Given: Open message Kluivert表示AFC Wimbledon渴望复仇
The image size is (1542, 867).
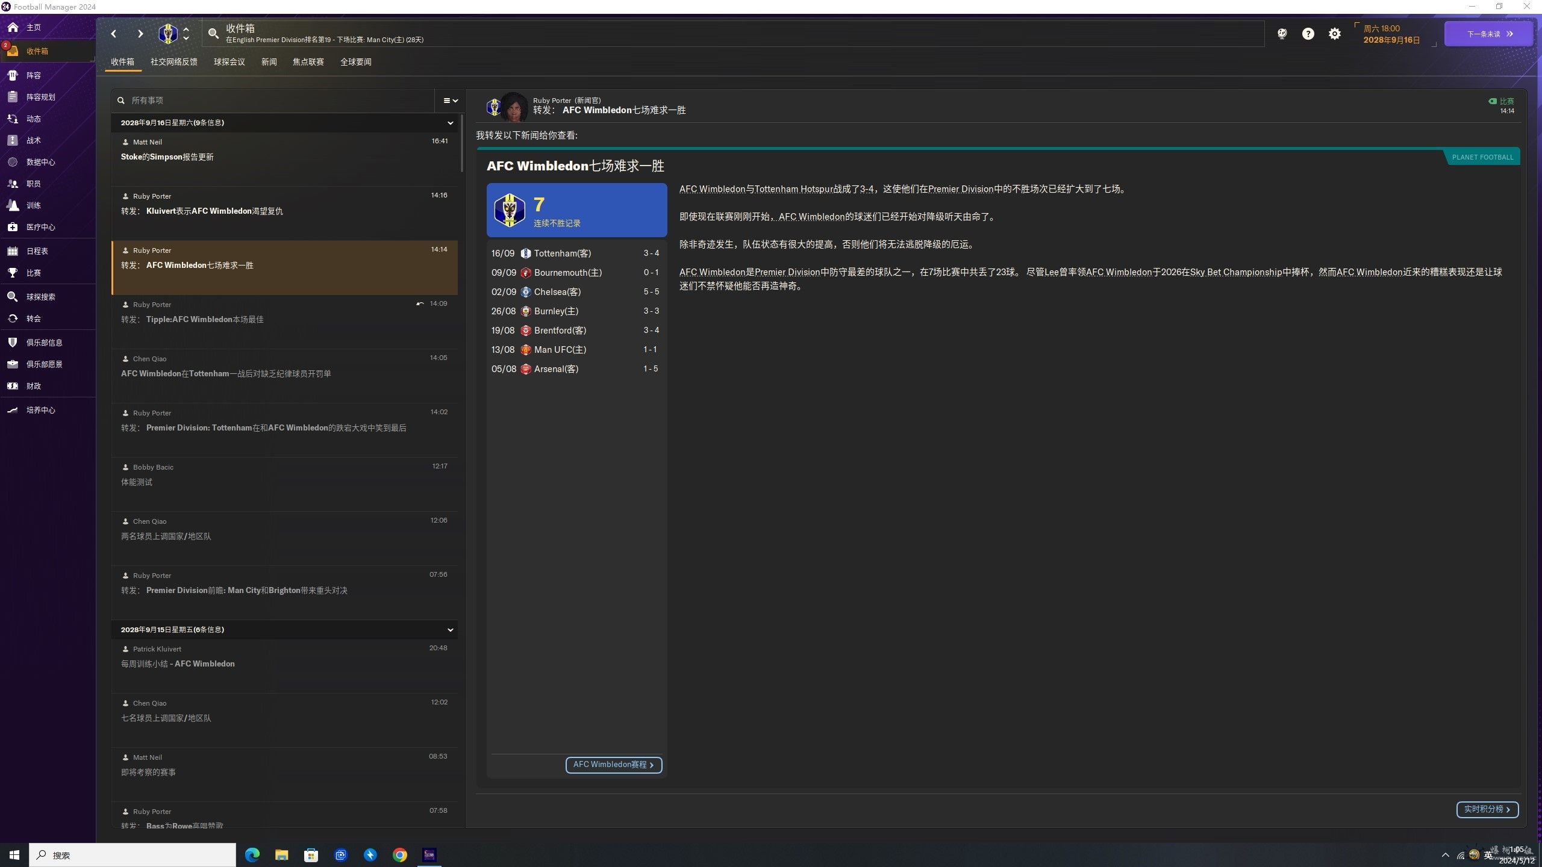Looking at the screenshot, I should pos(284,213).
